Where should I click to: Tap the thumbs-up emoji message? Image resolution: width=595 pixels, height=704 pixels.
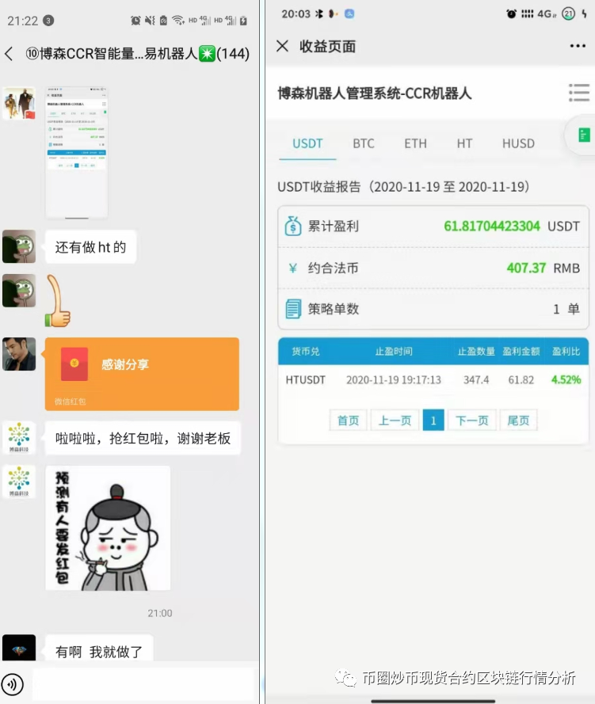[58, 301]
